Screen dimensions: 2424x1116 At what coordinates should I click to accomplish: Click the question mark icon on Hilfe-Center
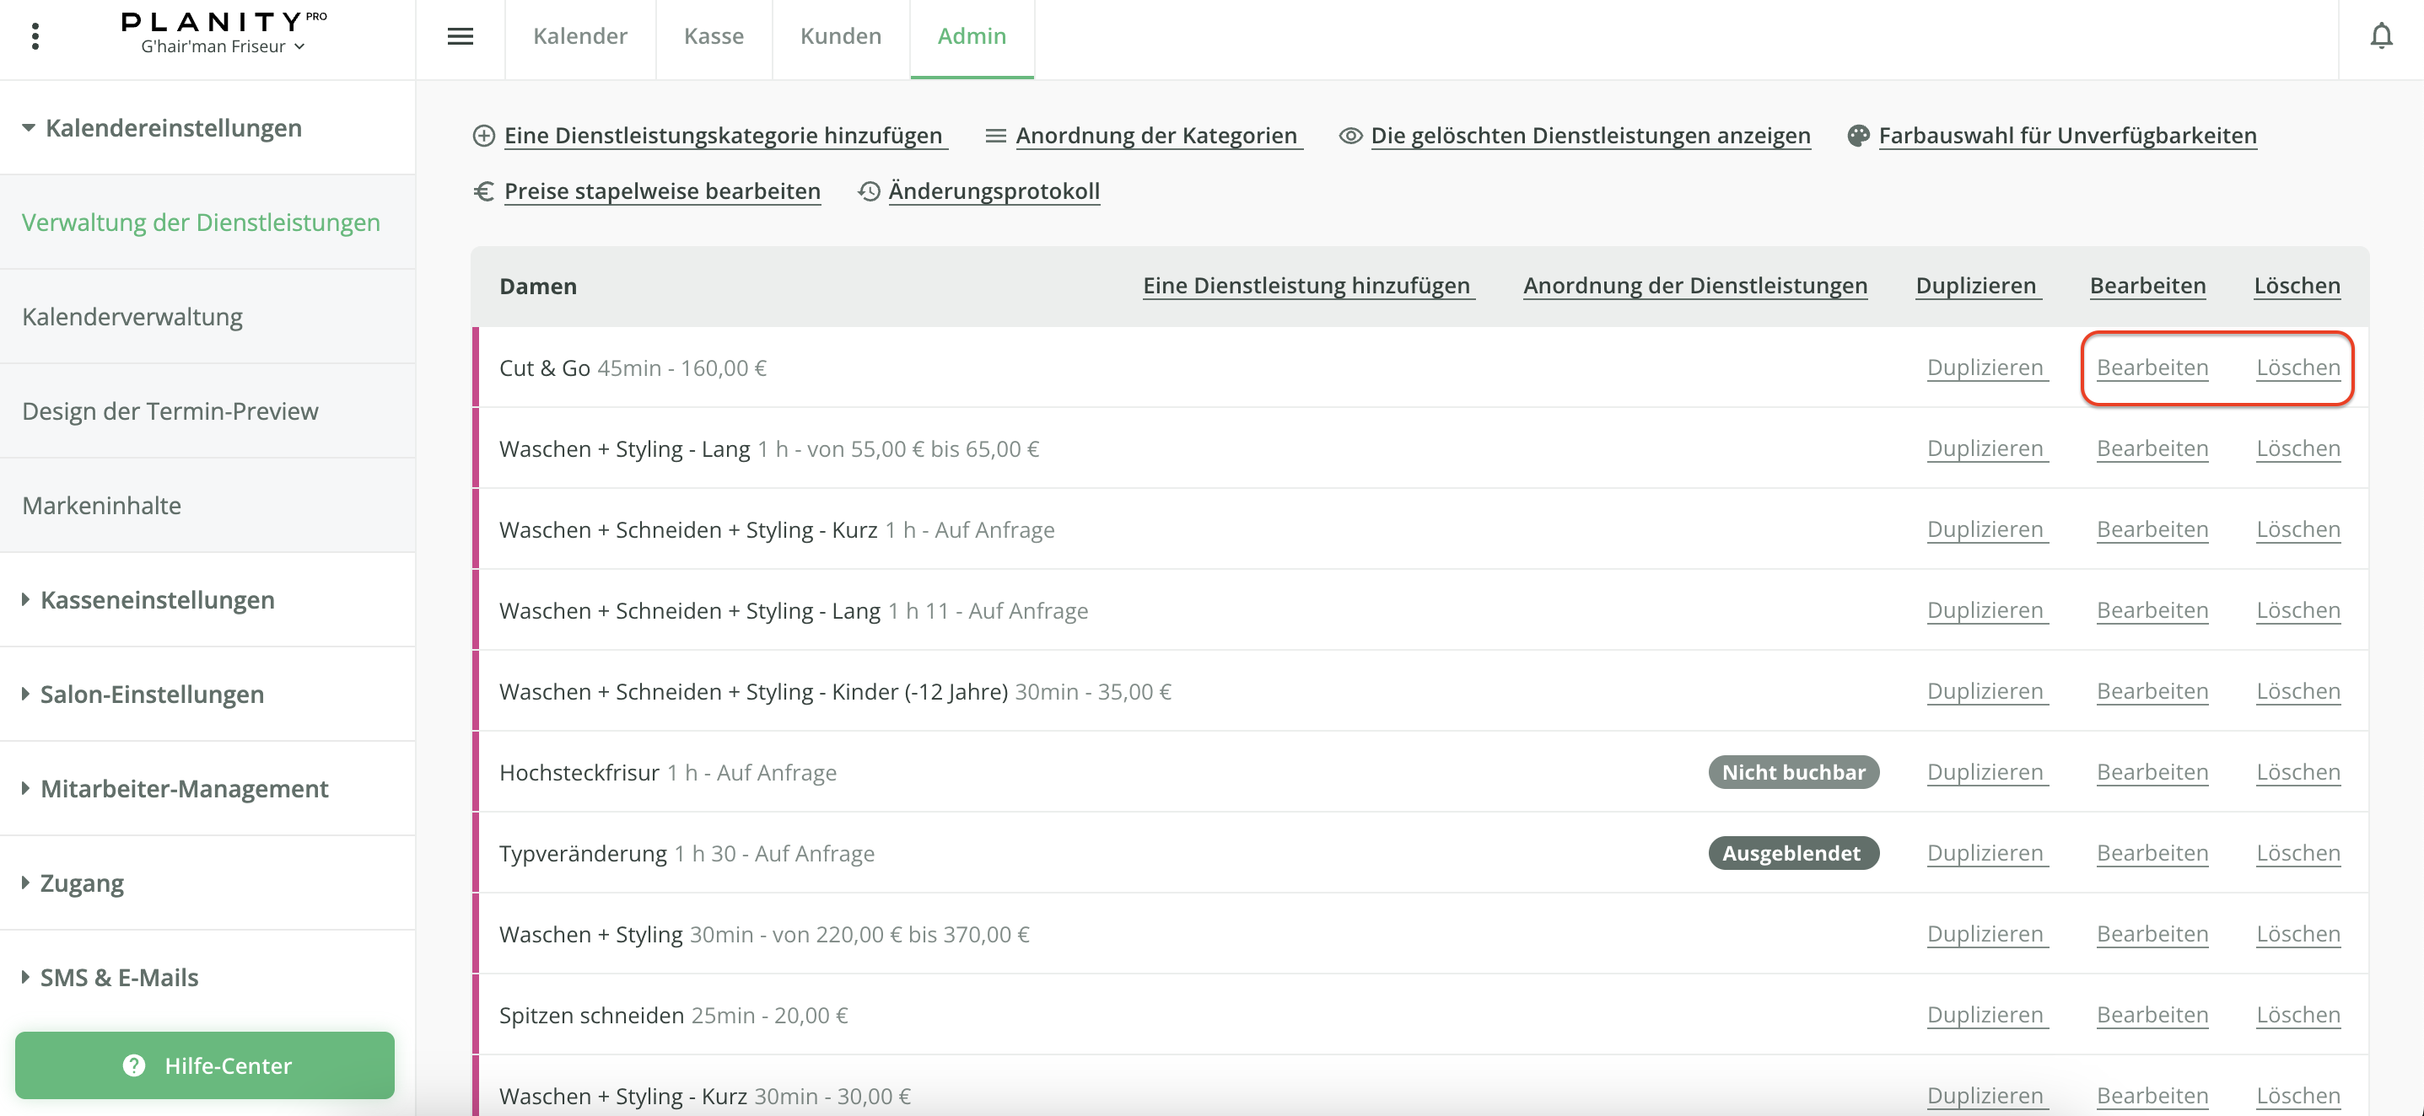(x=132, y=1065)
